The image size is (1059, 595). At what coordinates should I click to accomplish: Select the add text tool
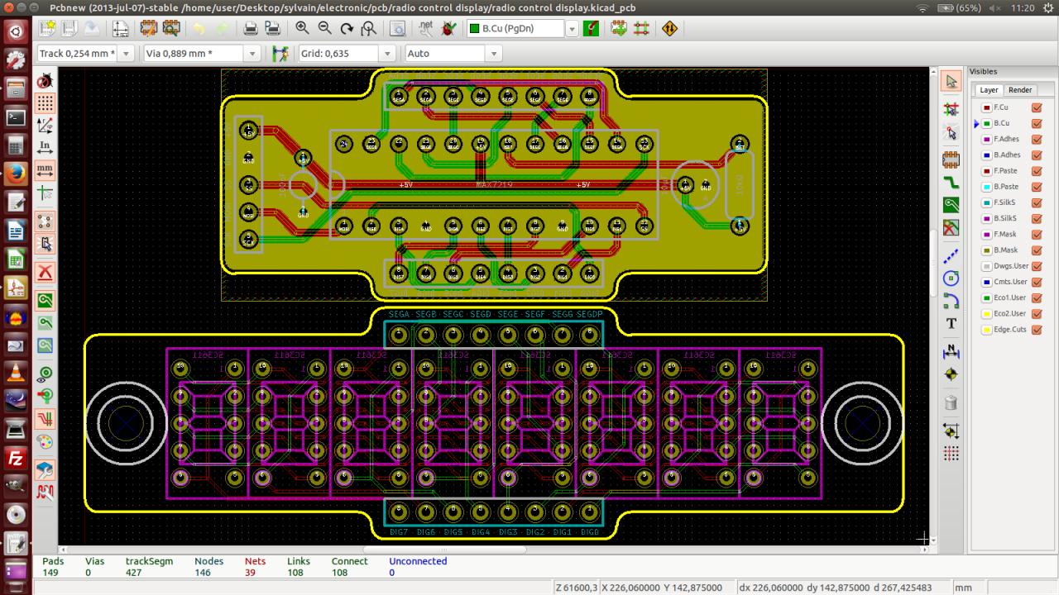point(951,323)
